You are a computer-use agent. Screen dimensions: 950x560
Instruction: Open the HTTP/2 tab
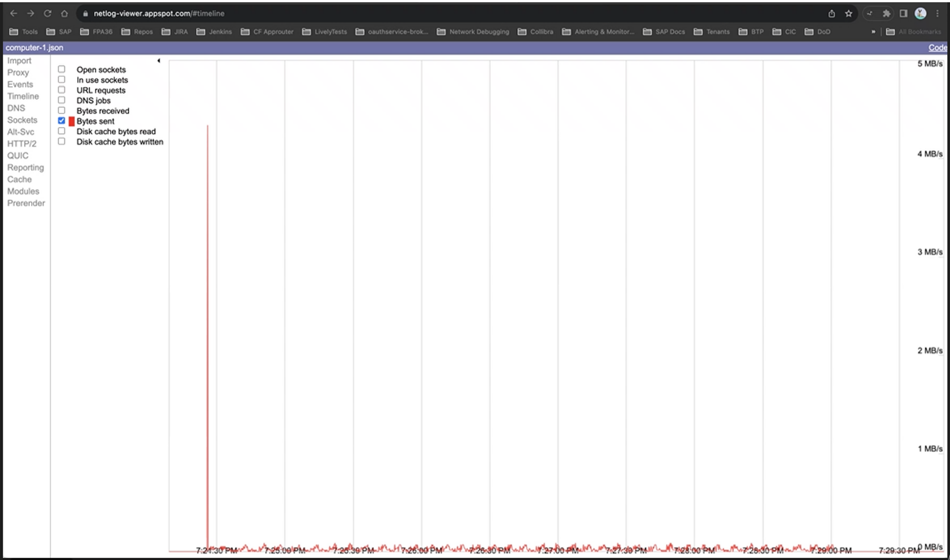click(22, 143)
